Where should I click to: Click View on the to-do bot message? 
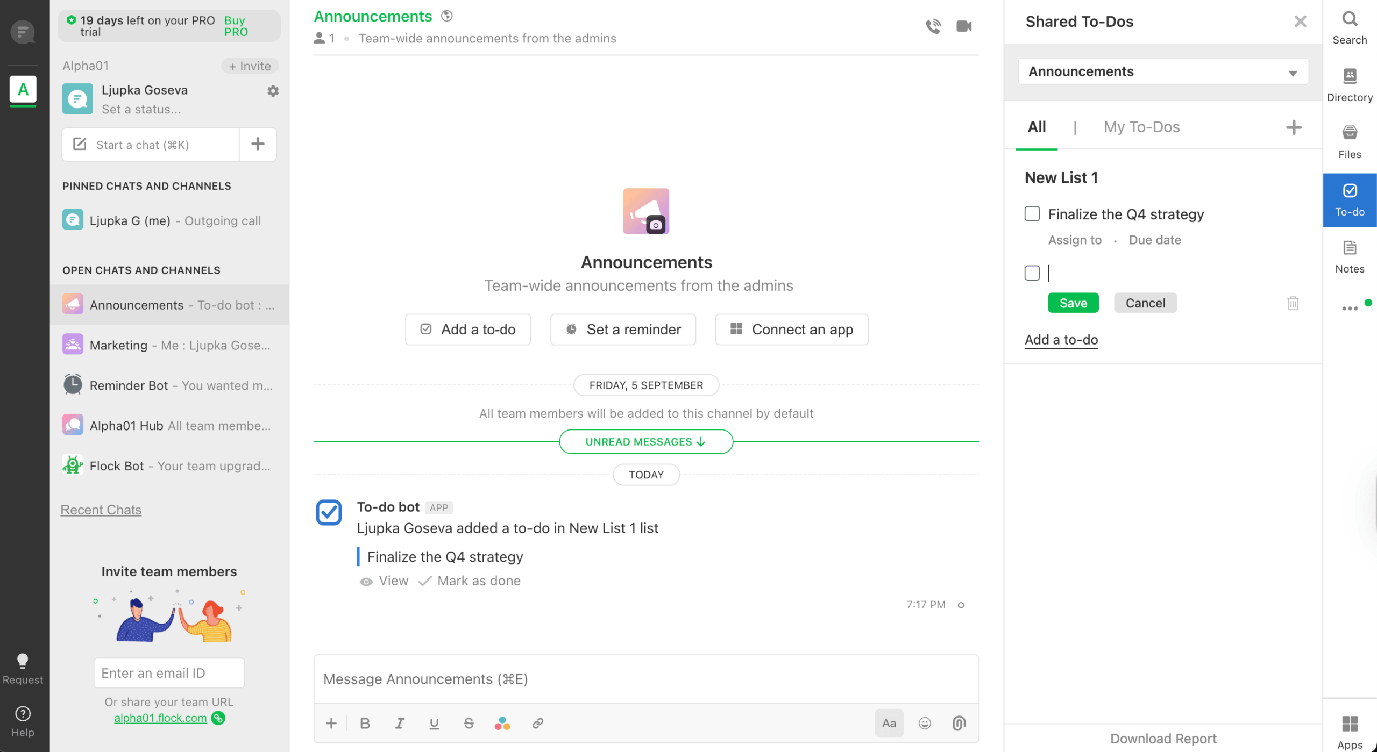(384, 581)
